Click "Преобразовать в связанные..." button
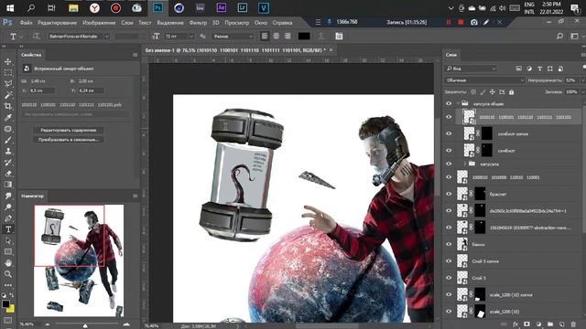The width and height of the screenshot is (586, 329). pyautogui.click(x=69, y=140)
